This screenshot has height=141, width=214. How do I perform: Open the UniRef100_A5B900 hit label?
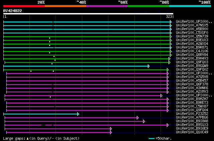(x=192, y=29)
